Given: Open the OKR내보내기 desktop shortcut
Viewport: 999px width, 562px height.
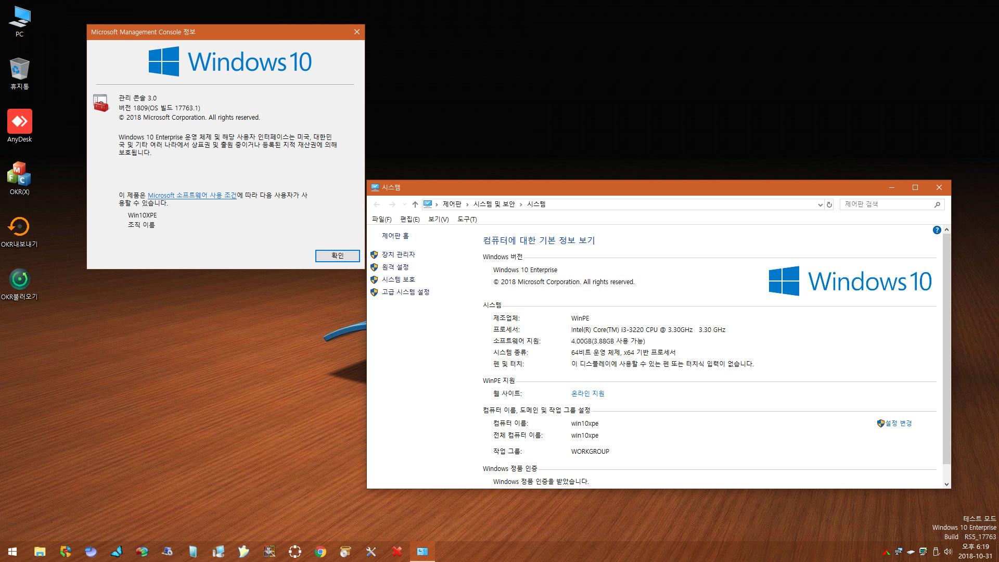Looking at the screenshot, I should (x=19, y=232).
